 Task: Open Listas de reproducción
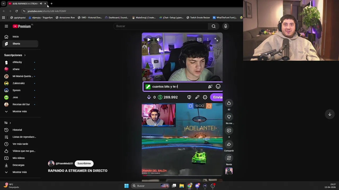(20, 137)
